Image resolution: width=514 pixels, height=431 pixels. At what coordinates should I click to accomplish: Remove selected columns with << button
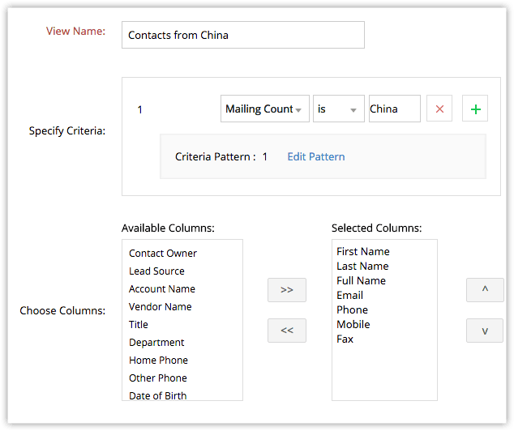287,330
